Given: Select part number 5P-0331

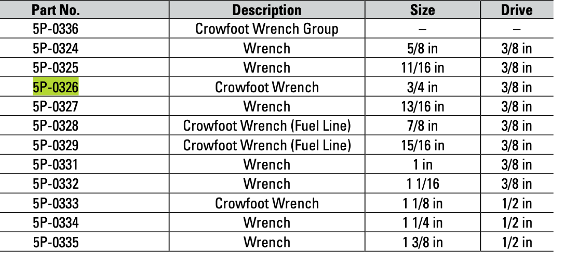Looking at the screenshot, I should tap(56, 165).
